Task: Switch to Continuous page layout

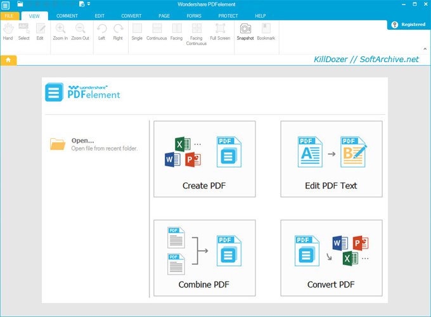Action: (x=157, y=32)
